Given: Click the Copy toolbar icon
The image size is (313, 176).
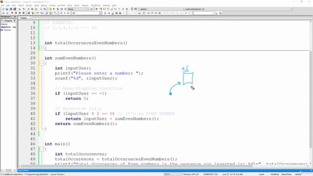Looking at the screenshot, I should click(32, 9).
